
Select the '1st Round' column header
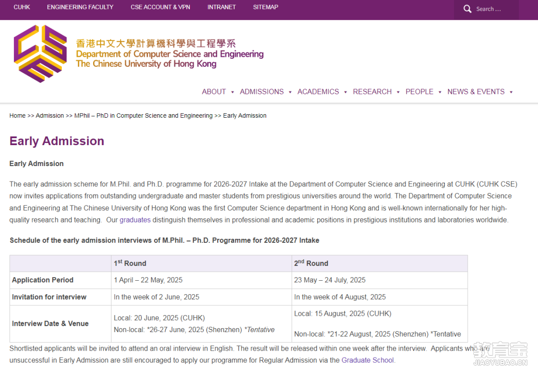(130, 263)
